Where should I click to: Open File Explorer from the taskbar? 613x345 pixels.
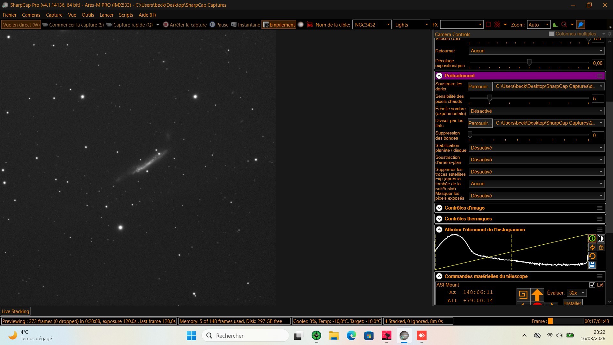click(334, 335)
